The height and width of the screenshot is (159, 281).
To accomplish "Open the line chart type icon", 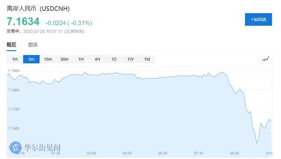I will 266,59.
